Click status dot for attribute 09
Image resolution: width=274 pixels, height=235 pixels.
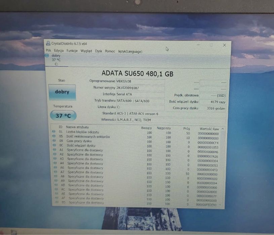[54, 140]
